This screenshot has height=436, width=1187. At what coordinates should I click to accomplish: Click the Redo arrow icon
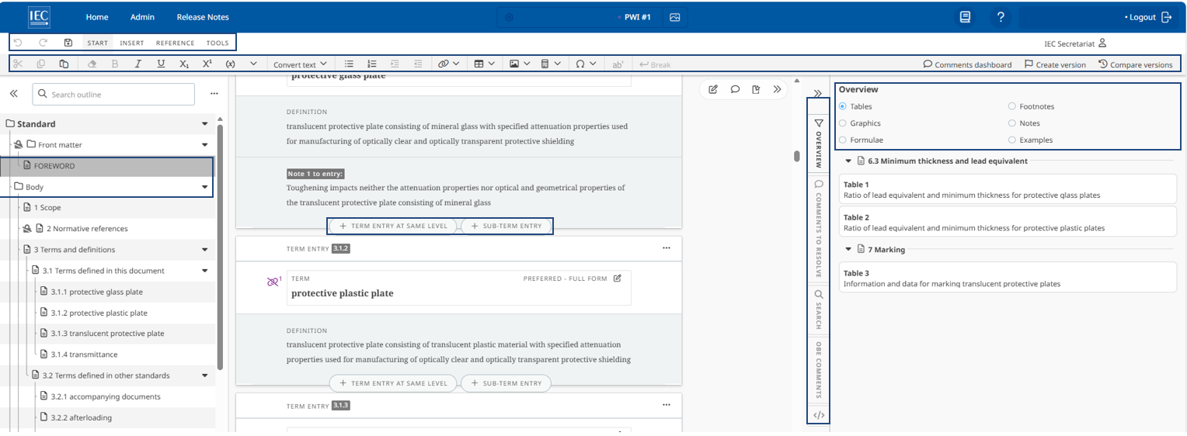click(x=44, y=43)
